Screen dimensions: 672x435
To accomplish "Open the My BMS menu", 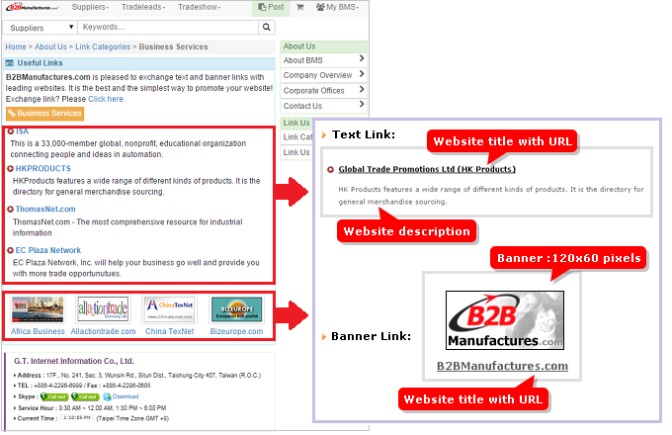I will [338, 7].
